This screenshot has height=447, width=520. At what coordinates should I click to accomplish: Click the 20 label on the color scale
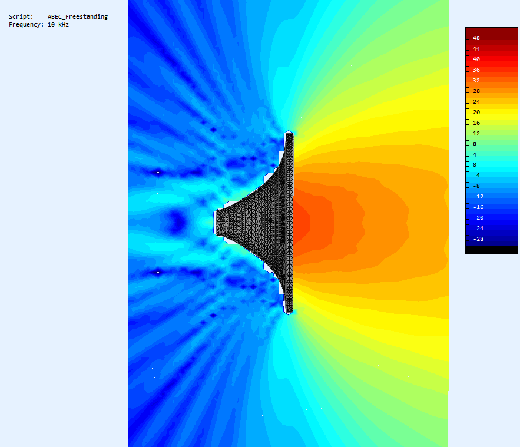pos(476,112)
